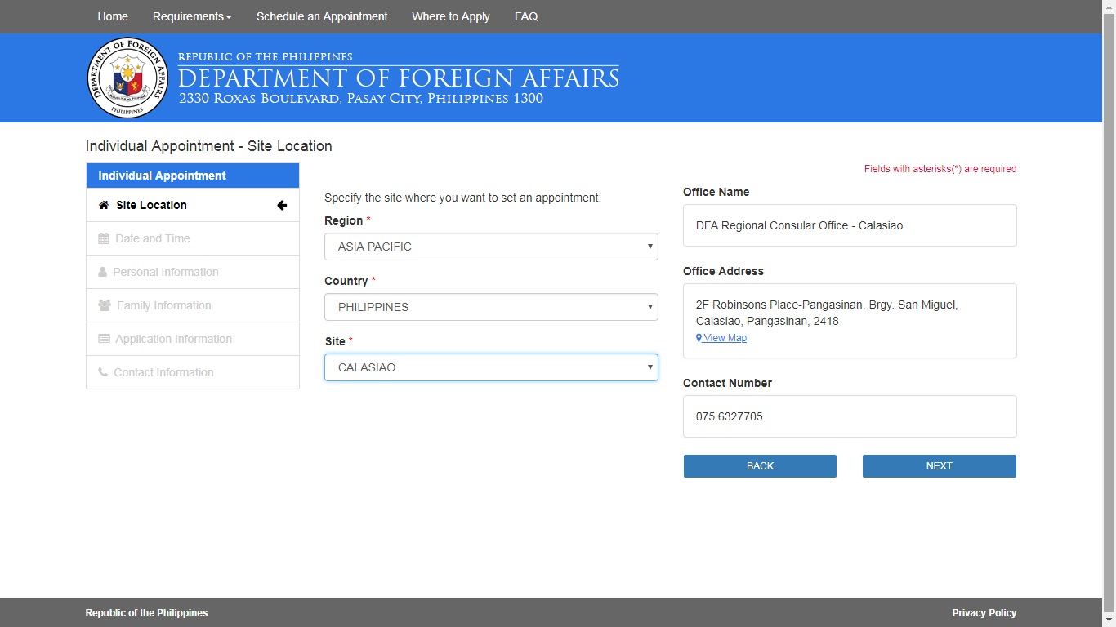1116x627 pixels.
Task: Click the group icon beside Family Information
Action: (x=104, y=305)
